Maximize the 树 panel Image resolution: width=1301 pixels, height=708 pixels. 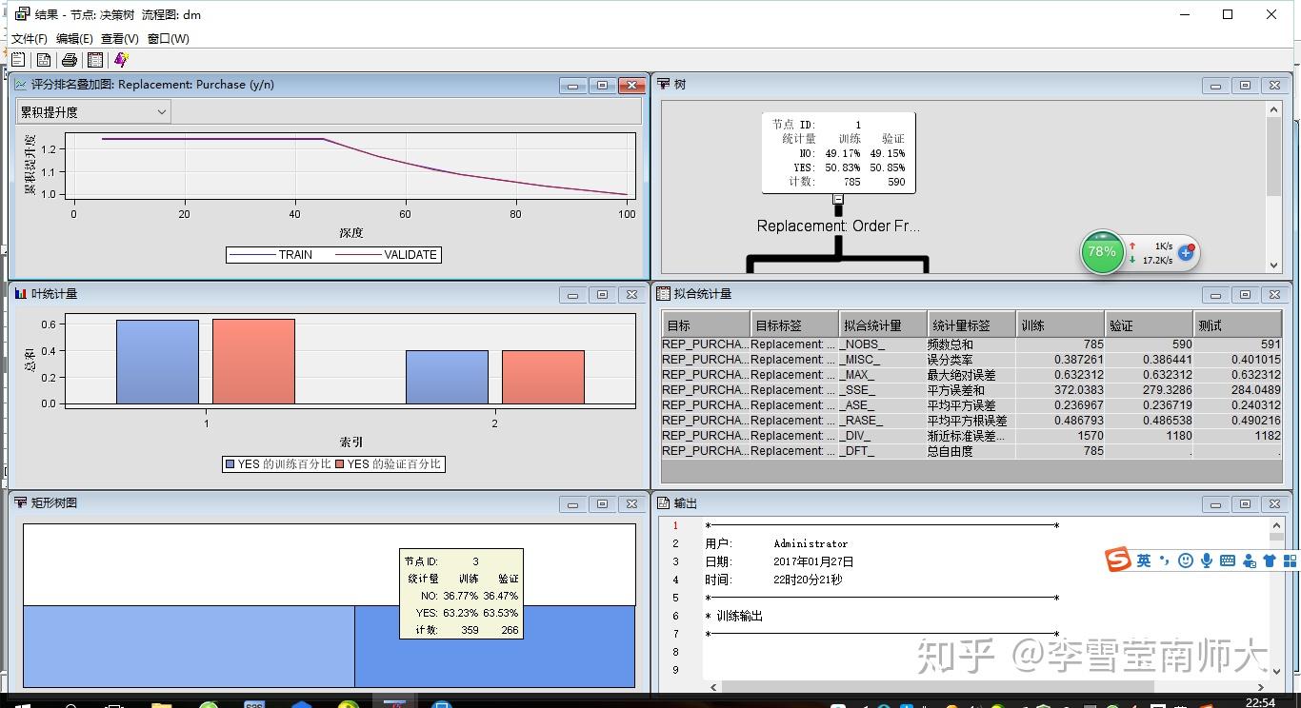[x=1245, y=85]
